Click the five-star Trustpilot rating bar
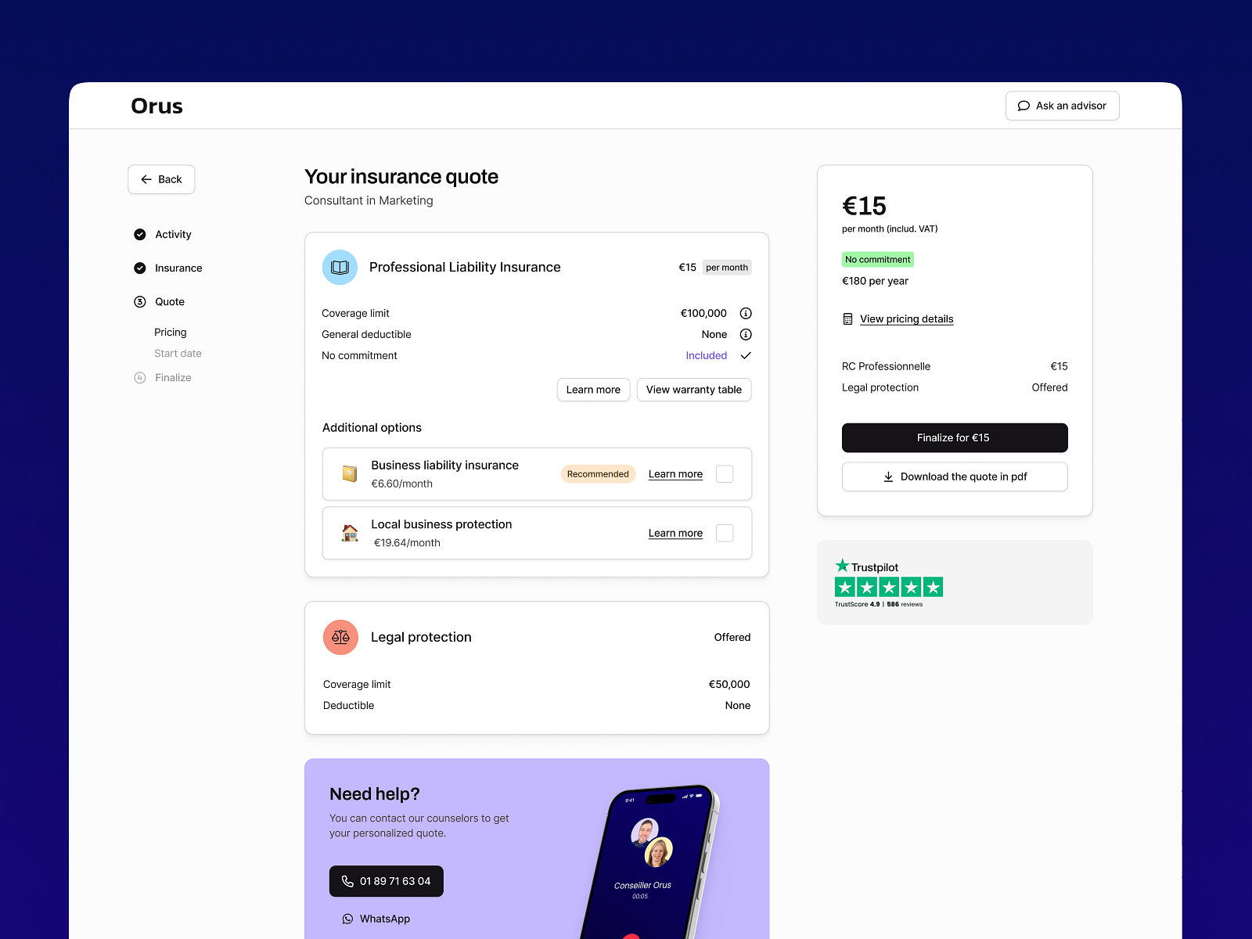The width and height of the screenshot is (1252, 939). coord(889,586)
